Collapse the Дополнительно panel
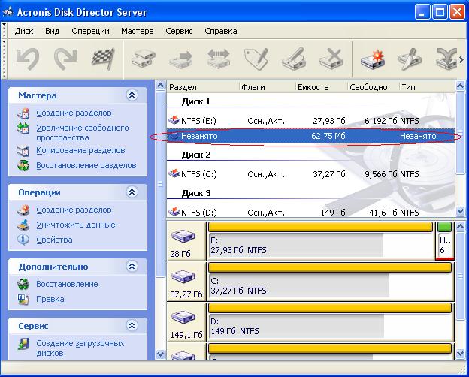The width and height of the screenshot is (469, 377). click(132, 267)
